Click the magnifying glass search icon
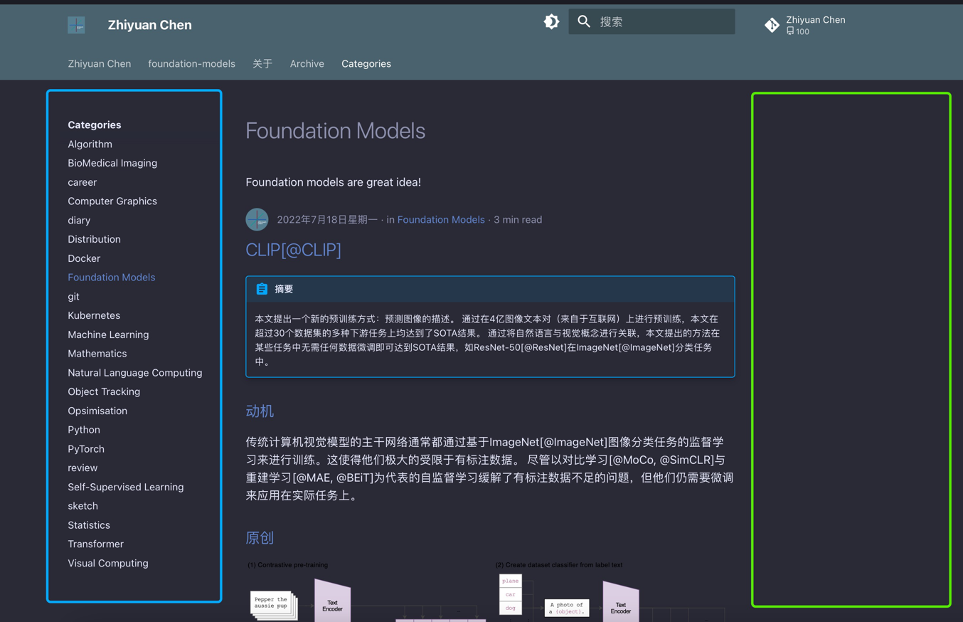This screenshot has width=963, height=622. [583, 21]
